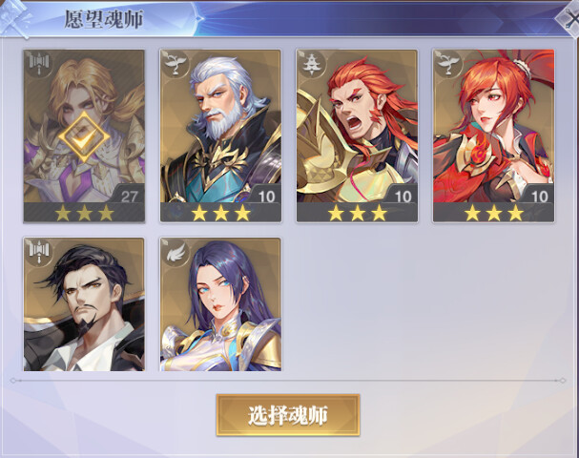Click the 愿望魂师 title header
579x458 pixels.
click(x=104, y=19)
